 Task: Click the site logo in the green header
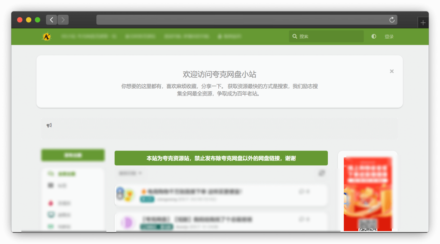(x=46, y=37)
